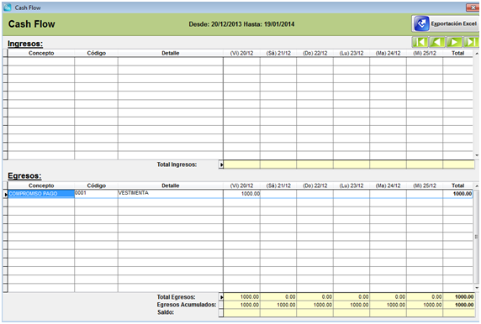Click Egresos Acumulados 1000.00 under (Do) 22/12
The image size is (481, 324).
314,305
